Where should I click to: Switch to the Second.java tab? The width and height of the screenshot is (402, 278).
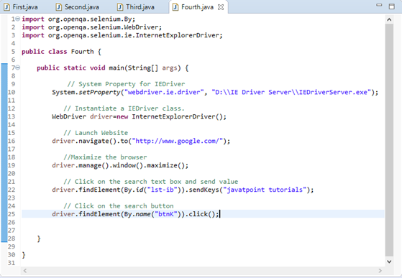pyautogui.click(x=78, y=7)
